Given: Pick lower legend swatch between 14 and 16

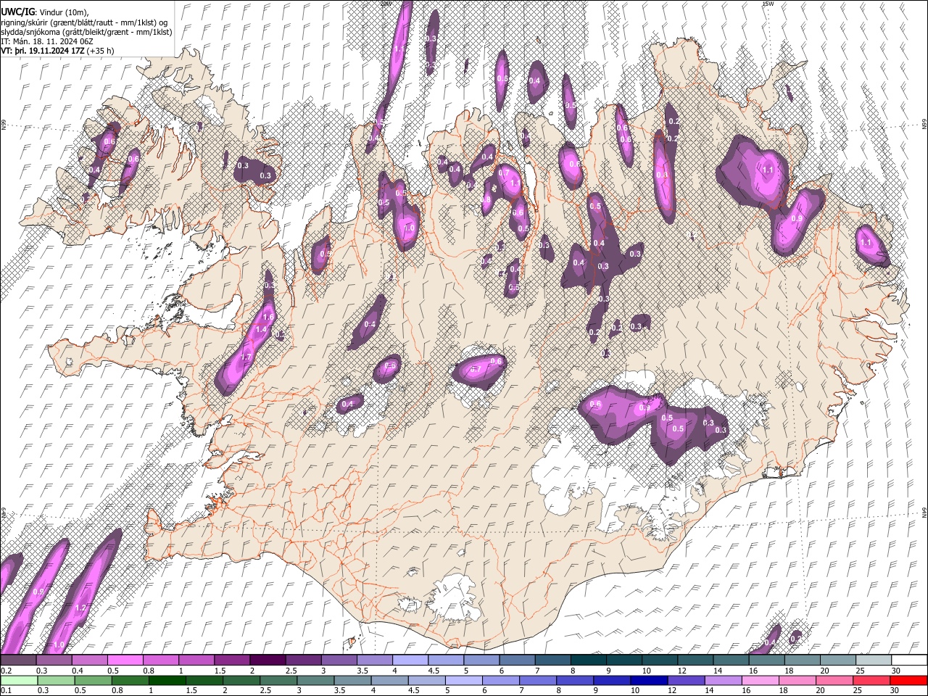Looking at the screenshot, I should [x=723, y=681].
